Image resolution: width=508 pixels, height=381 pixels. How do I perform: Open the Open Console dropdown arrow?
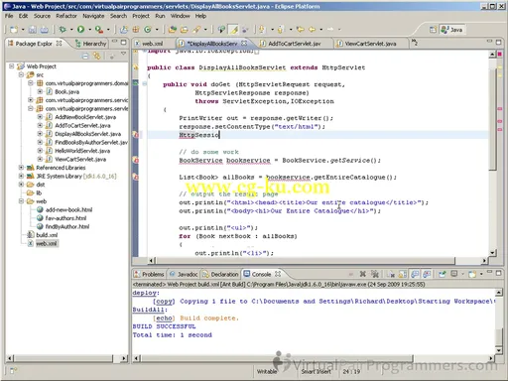481,274
